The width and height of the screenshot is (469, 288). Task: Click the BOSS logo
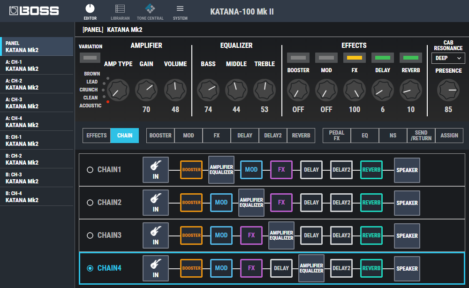(x=34, y=11)
